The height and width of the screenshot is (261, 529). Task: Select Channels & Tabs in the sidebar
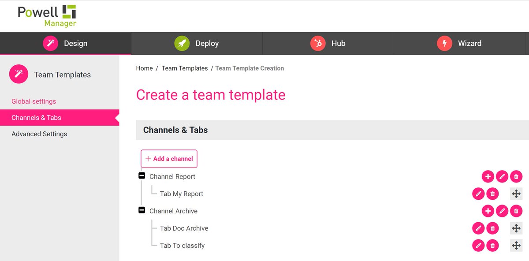tap(60, 118)
